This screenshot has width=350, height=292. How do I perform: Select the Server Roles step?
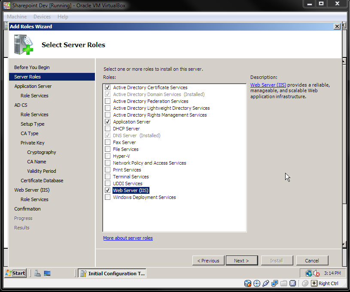(x=52, y=77)
